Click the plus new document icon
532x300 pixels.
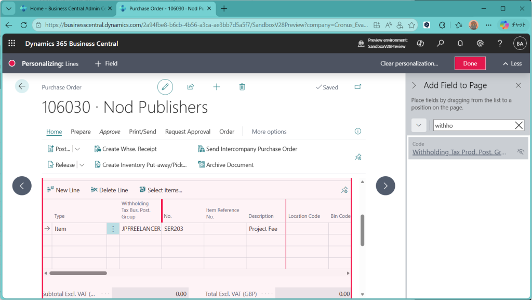click(217, 87)
